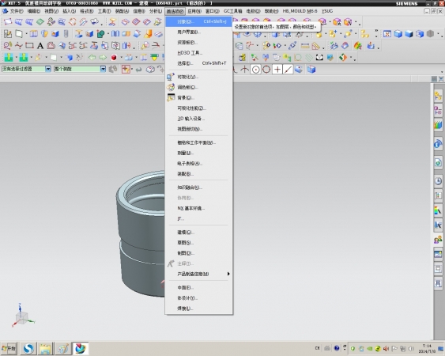This screenshot has height=356, width=445.
Task: Choose 焊接(L)... menu entry
Action: 198,309
